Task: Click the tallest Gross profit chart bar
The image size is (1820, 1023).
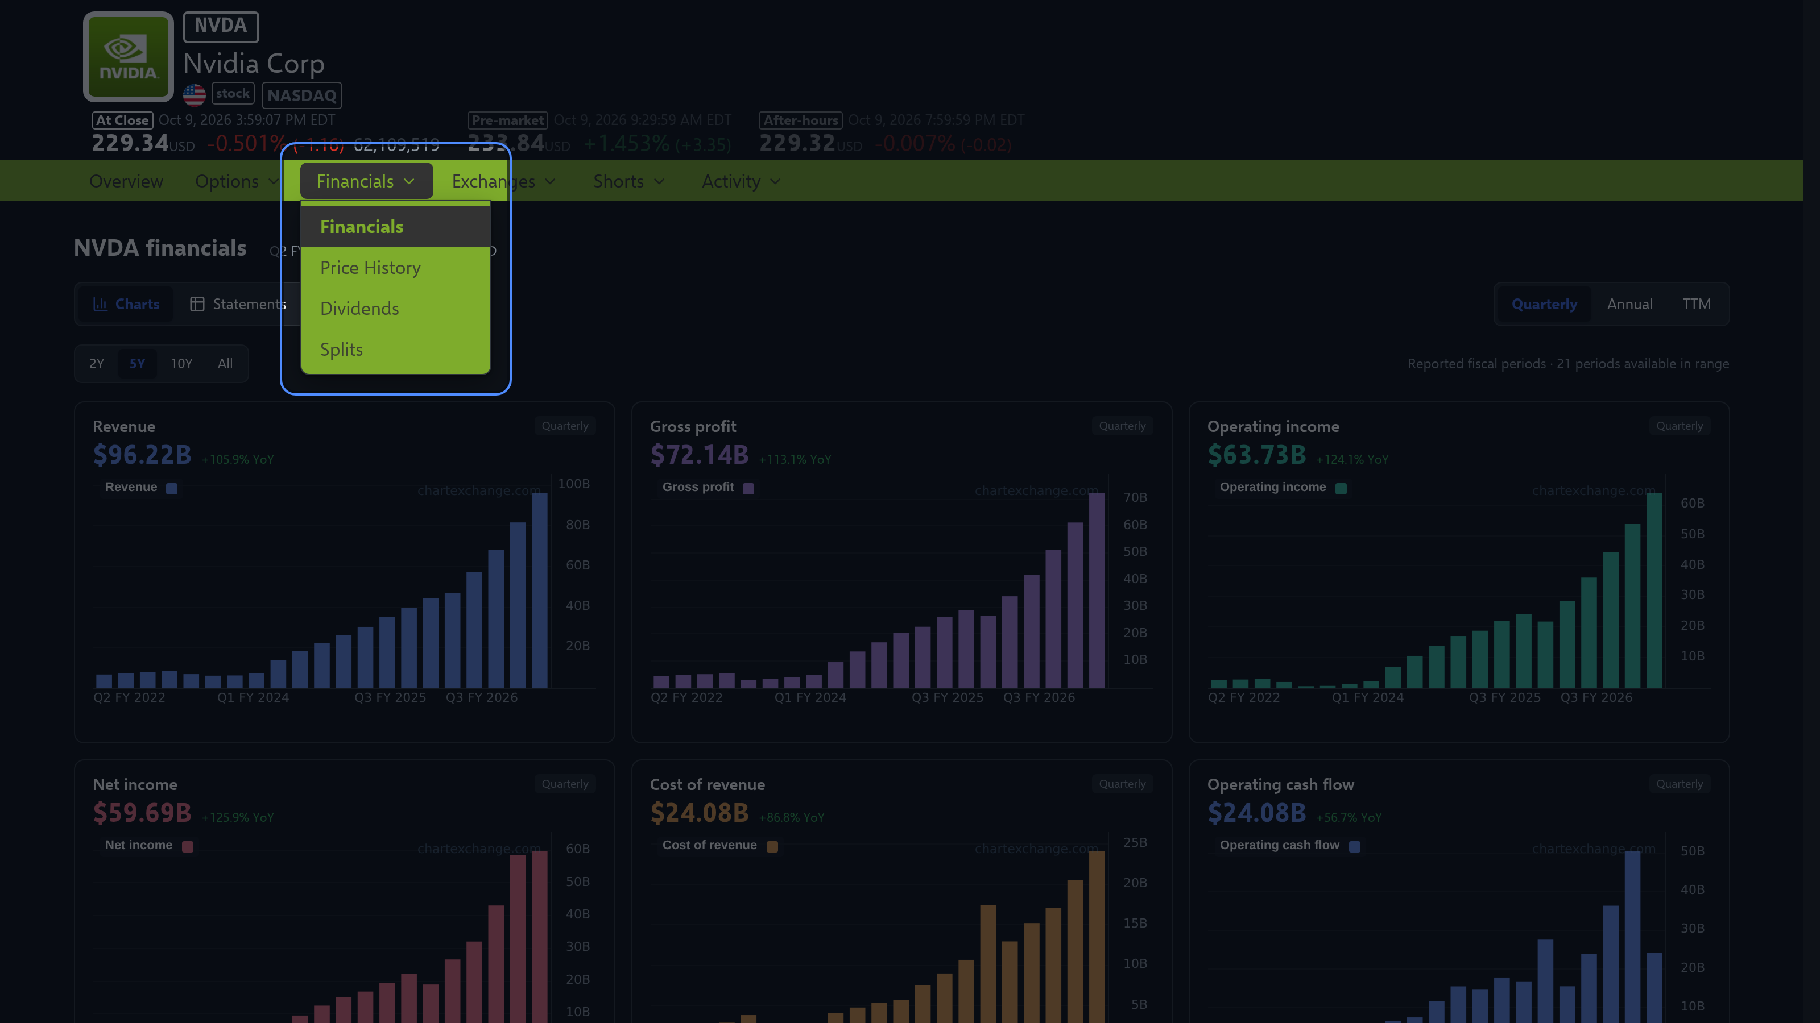Action: coord(1097,590)
